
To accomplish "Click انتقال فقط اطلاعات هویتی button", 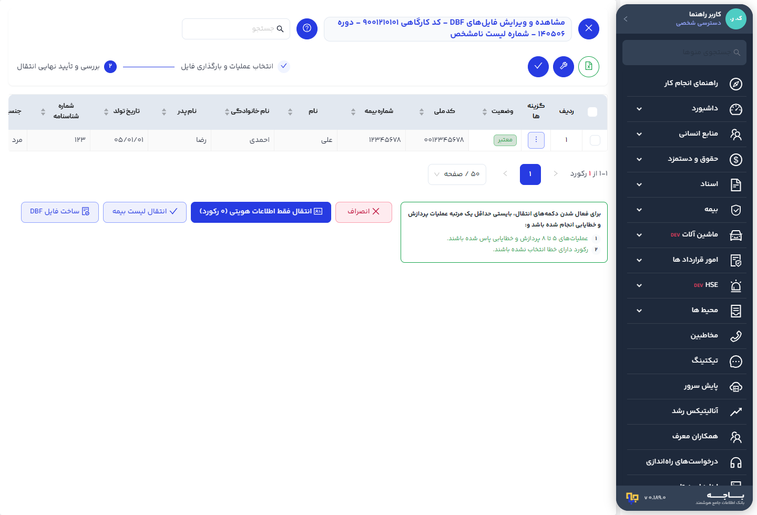I will click(x=261, y=212).
